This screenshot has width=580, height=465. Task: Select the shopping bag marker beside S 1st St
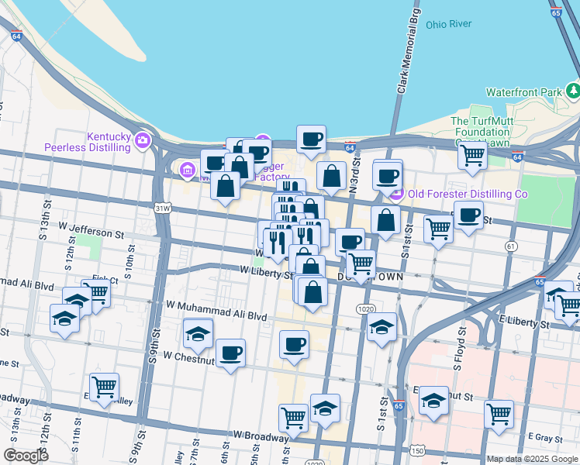(x=386, y=221)
